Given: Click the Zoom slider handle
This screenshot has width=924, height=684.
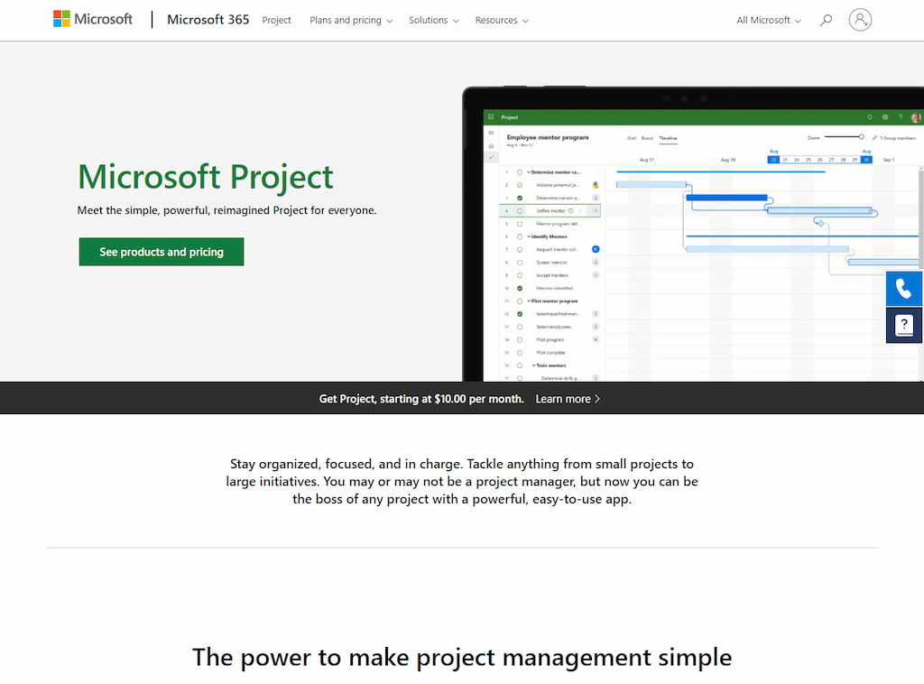Looking at the screenshot, I should tap(861, 137).
